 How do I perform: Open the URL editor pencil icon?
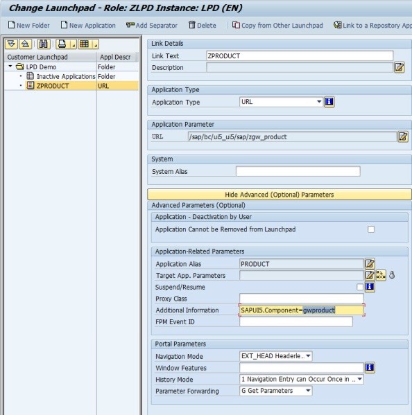pos(403,136)
